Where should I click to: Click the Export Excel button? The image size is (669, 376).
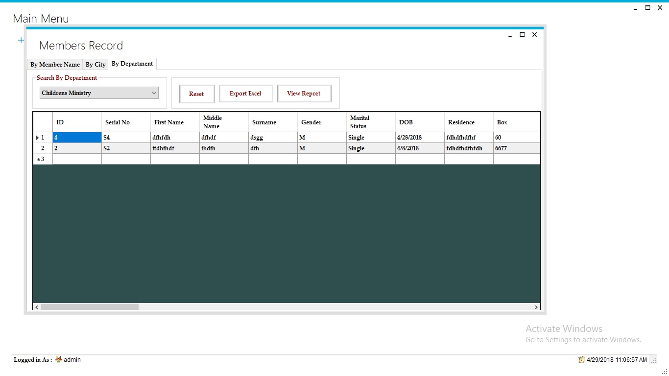point(246,94)
